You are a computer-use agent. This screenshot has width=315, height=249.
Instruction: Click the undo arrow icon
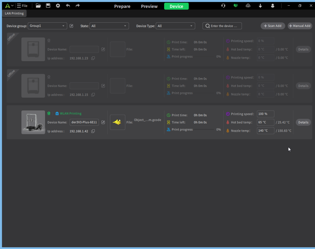coord(68,6)
